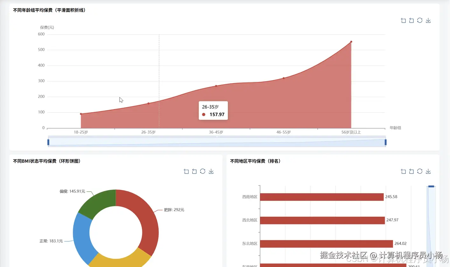The width and height of the screenshot is (450, 267).
Task: Click left handle of age chart zoom slider
Action: tap(48, 142)
